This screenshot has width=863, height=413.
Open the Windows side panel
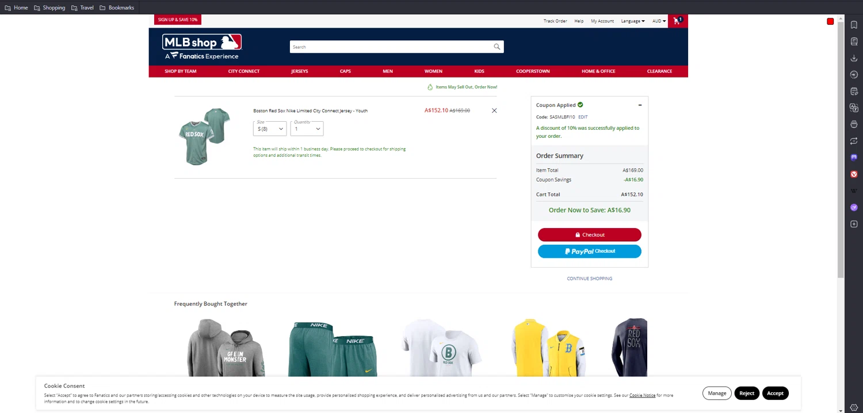(x=854, y=124)
